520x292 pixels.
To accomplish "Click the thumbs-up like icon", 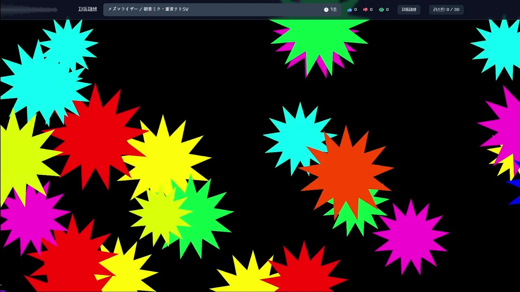I will [350, 9].
